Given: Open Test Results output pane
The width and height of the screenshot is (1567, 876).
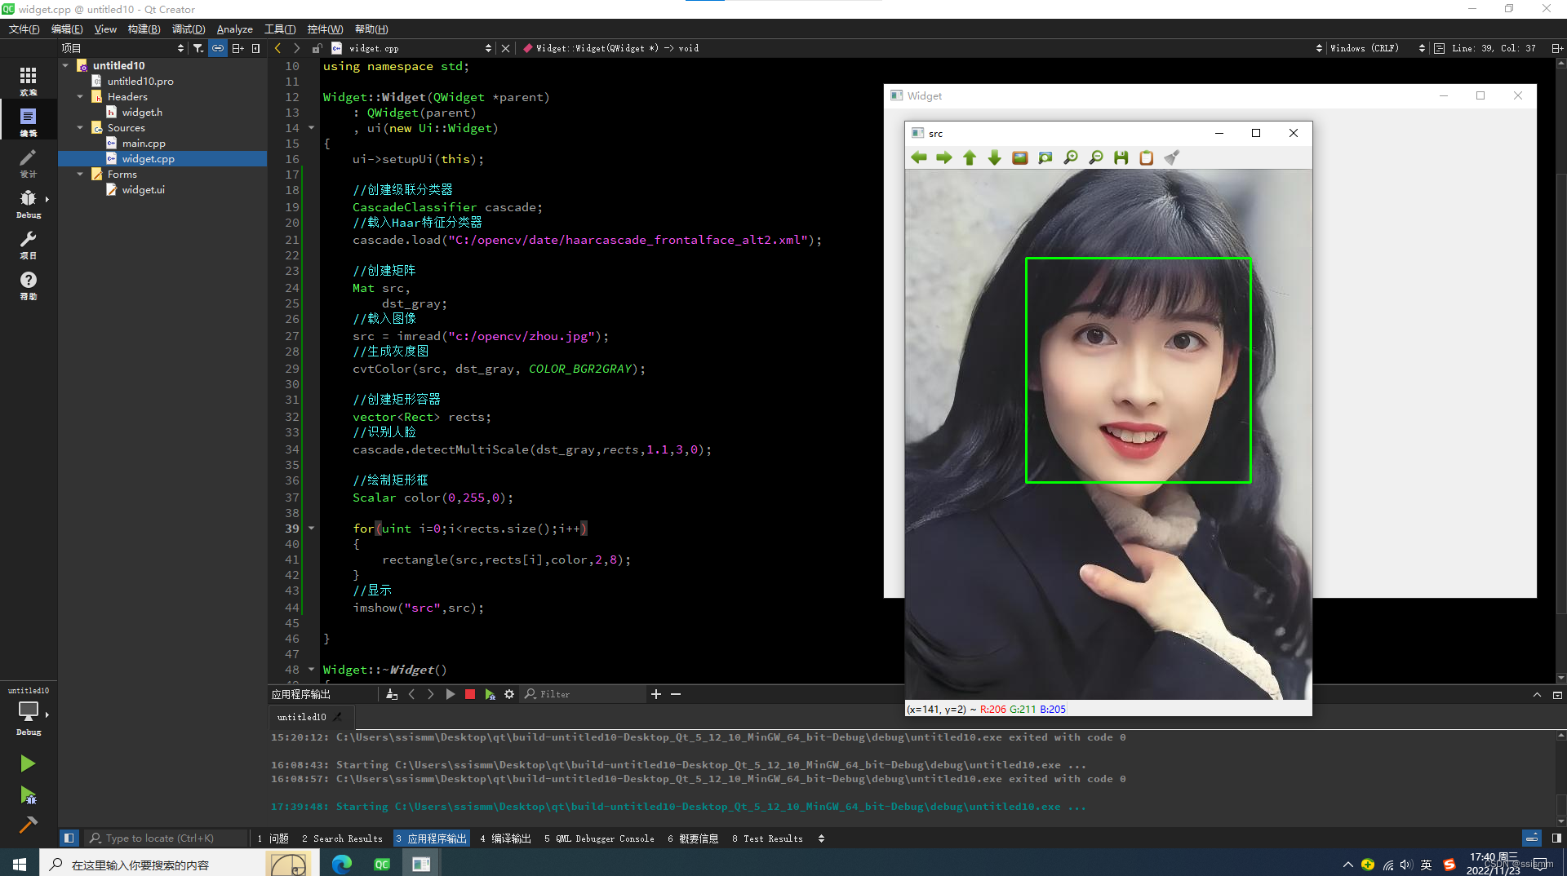Looking at the screenshot, I should tap(768, 838).
